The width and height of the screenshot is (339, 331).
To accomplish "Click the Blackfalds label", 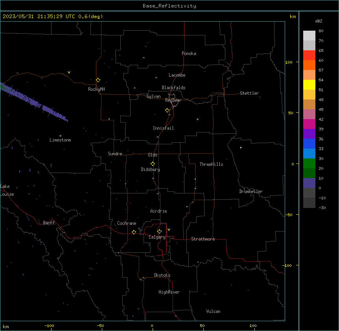I will [173, 88].
